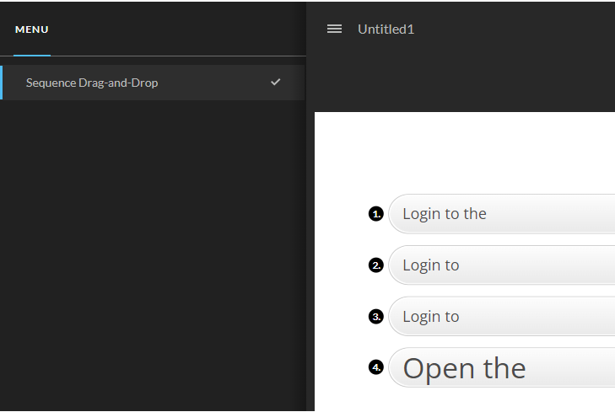The image size is (615, 412).
Task: Click the number 4 bullet marker
Action: point(376,367)
